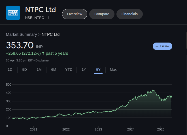The height and width of the screenshot is (135, 187).
Task: Click the NTPC company logo
Action: pos(13,13)
